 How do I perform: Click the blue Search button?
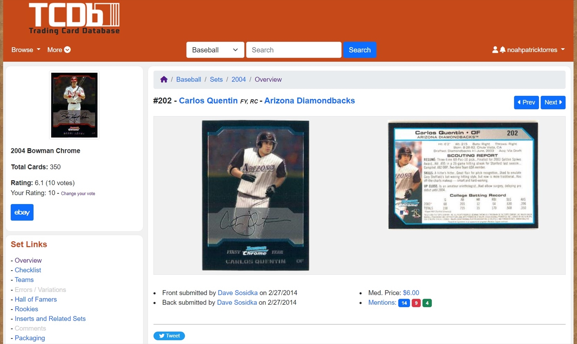click(360, 50)
